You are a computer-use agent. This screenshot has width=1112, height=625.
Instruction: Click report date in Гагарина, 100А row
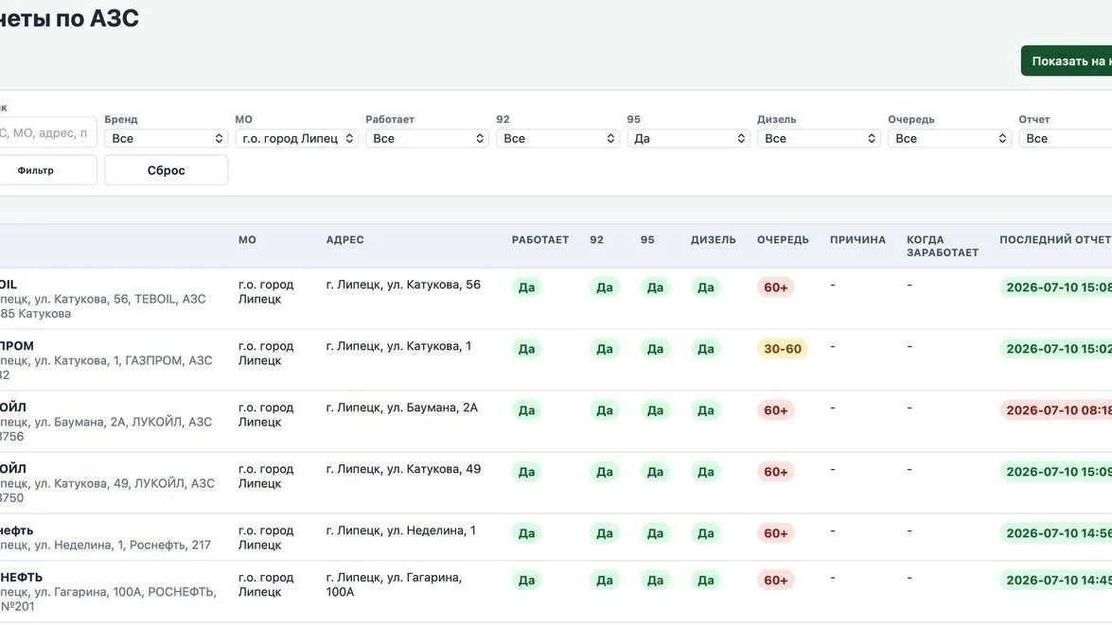point(1056,581)
